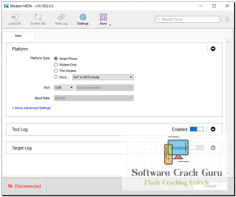Select the Modem Only radio button
The height and width of the screenshot is (197, 236).
pyautogui.click(x=56, y=65)
